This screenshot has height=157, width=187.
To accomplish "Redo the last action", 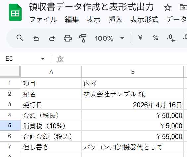I will (x=52, y=38).
